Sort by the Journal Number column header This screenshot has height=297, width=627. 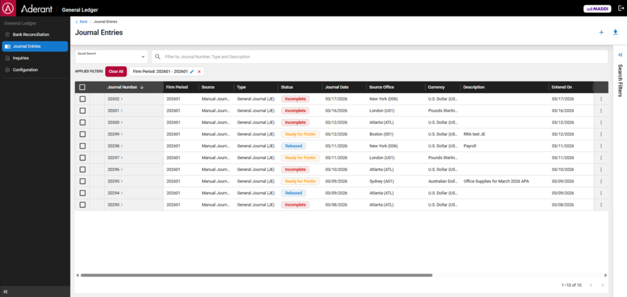[125, 87]
